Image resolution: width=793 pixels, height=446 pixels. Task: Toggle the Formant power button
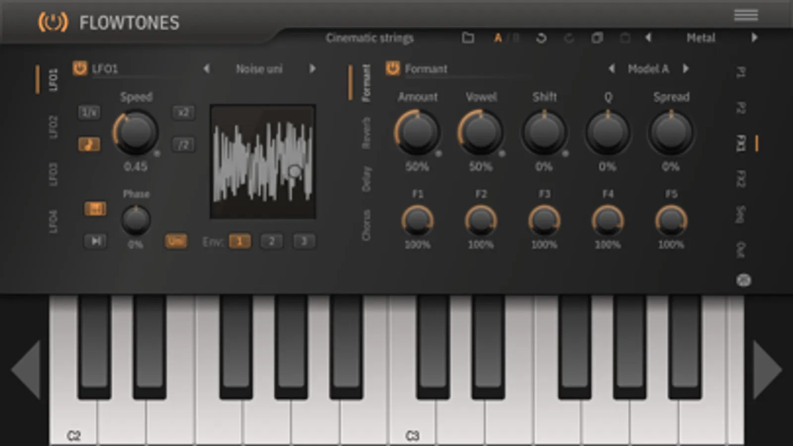(x=393, y=68)
